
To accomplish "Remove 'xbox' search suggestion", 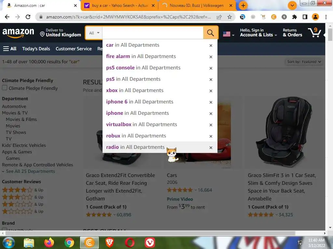I will pos(211,91).
